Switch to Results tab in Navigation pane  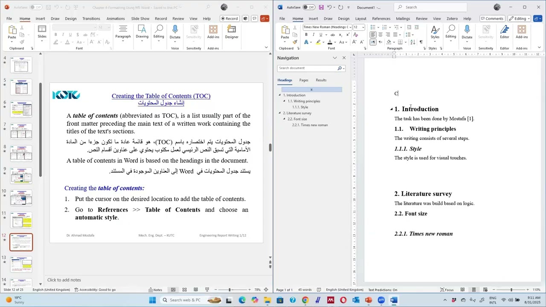coord(321,80)
